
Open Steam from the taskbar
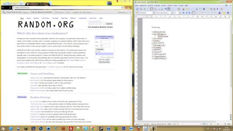[x=101, y=128]
